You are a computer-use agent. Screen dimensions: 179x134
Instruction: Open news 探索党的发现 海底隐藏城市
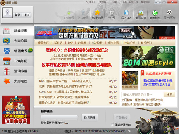pyautogui.click(x=64, y=97)
